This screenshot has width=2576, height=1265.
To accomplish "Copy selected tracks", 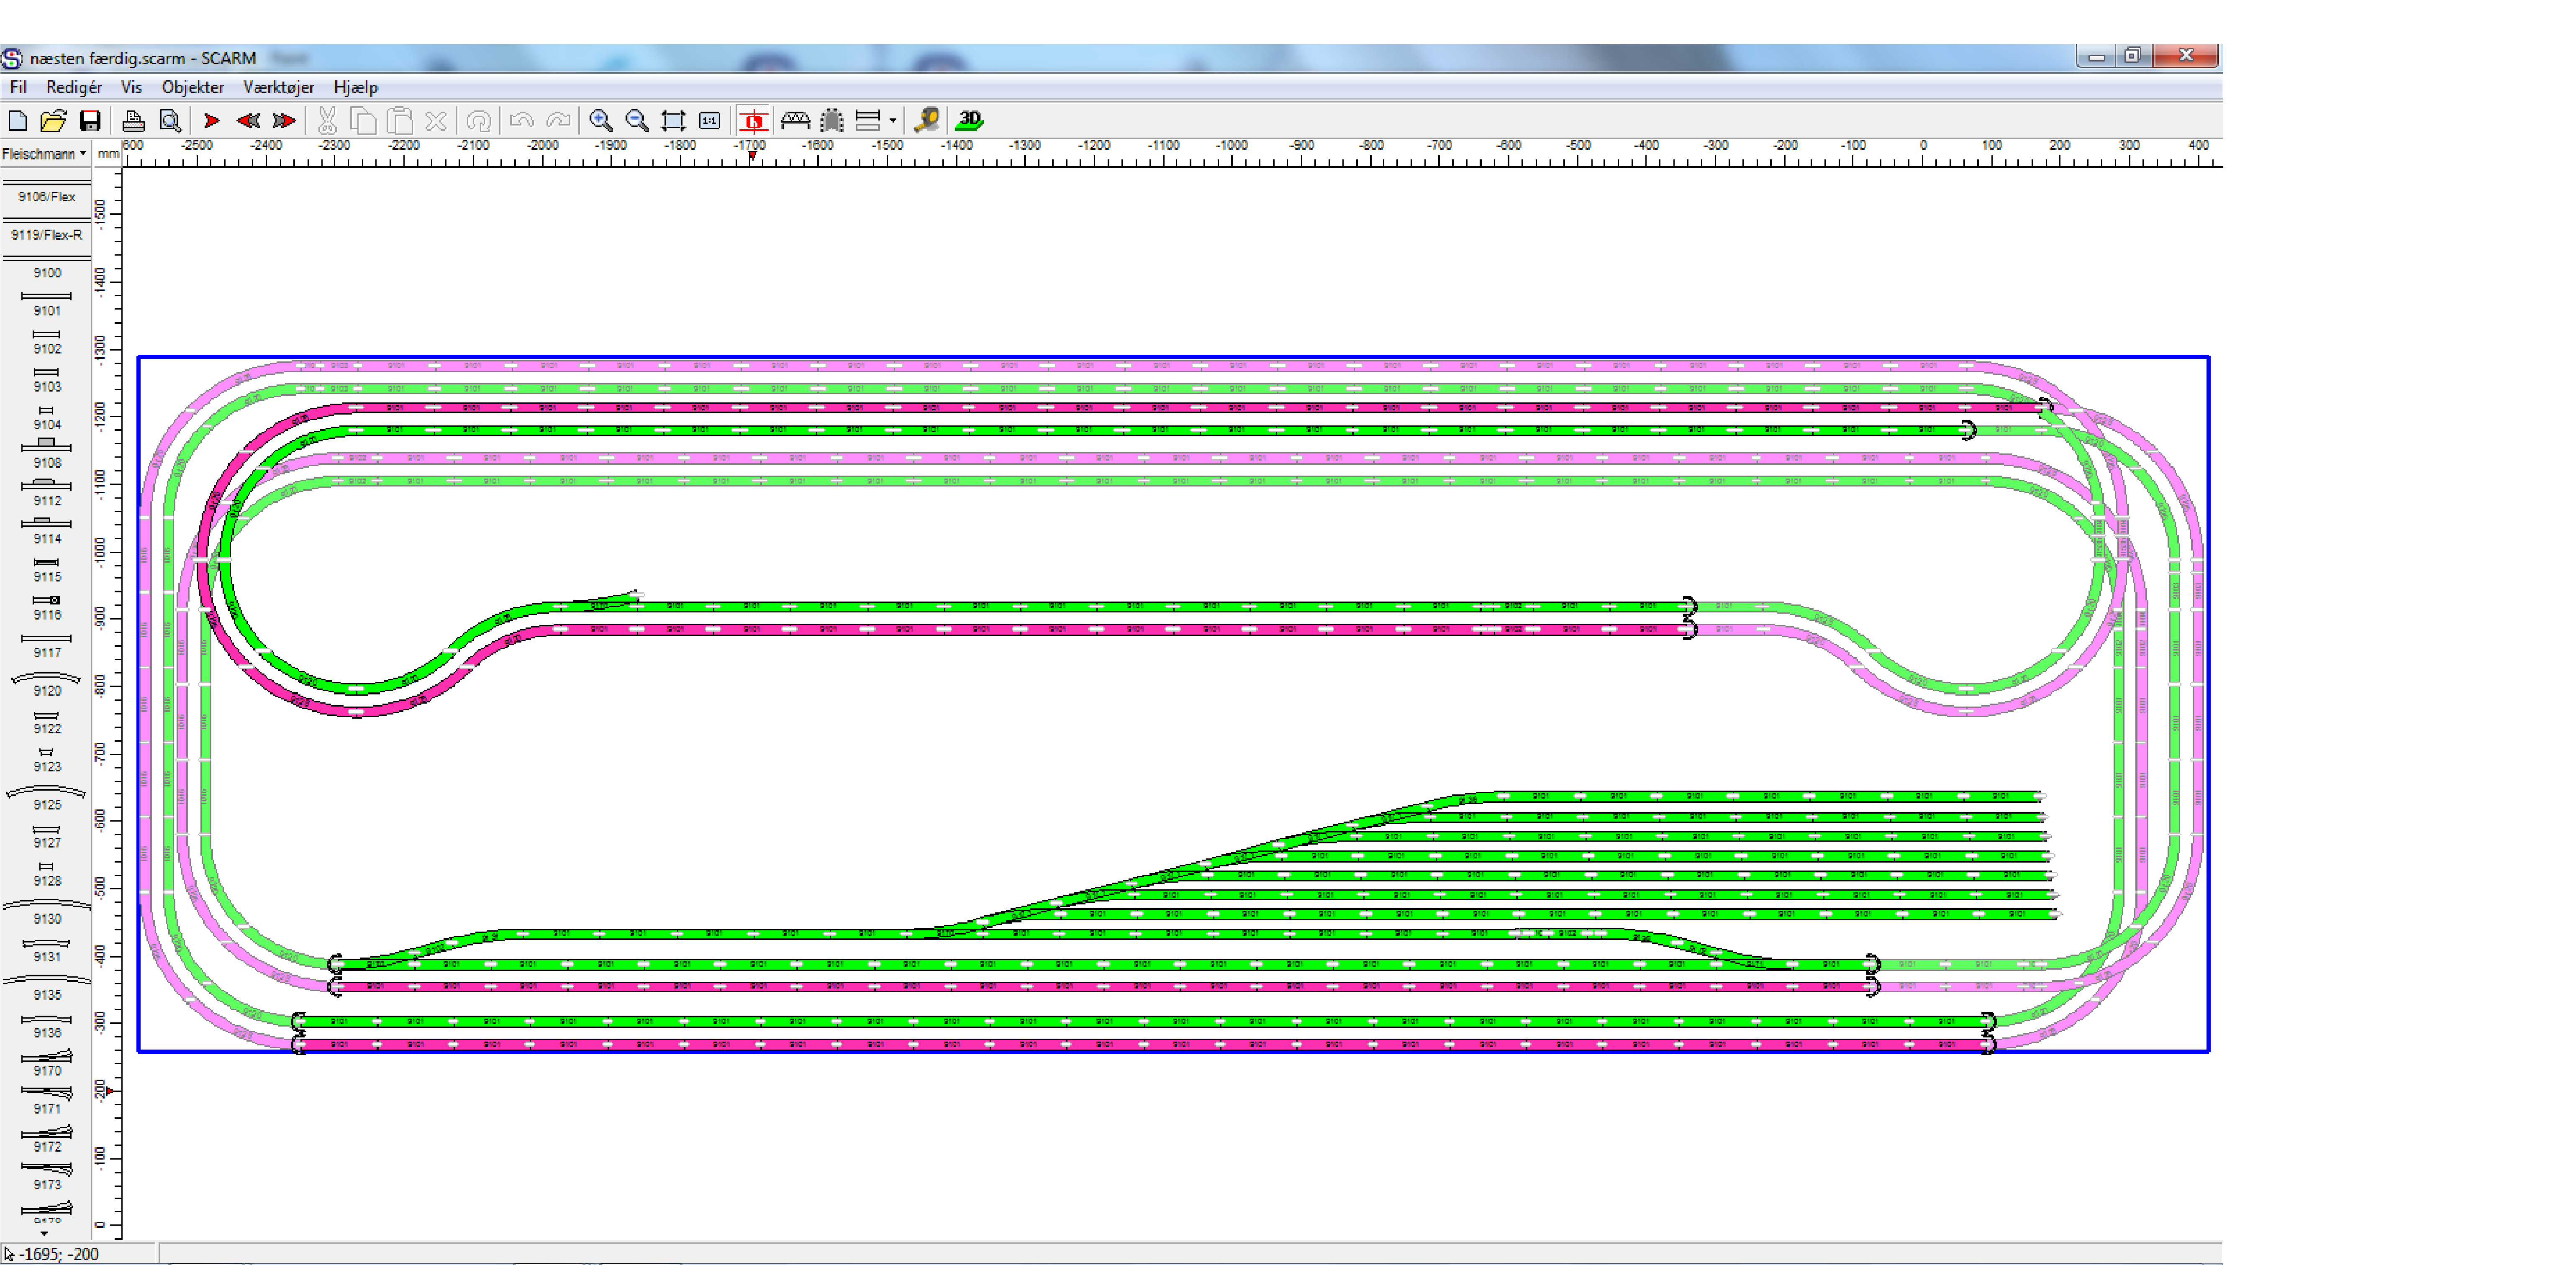I will point(364,121).
